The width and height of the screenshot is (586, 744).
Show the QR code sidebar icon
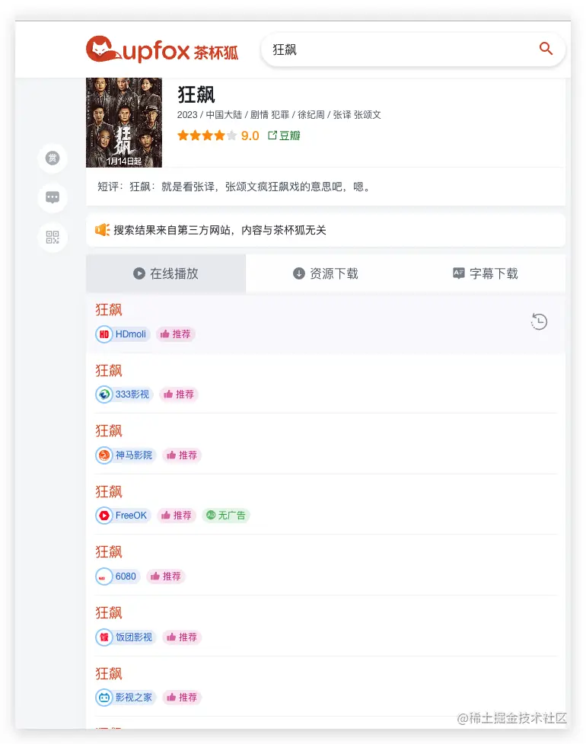[x=53, y=238]
